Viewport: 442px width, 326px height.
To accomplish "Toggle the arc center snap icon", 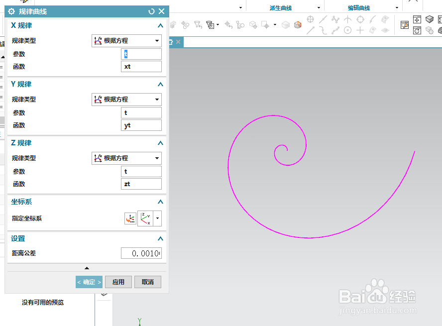I will tap(348, 30).
